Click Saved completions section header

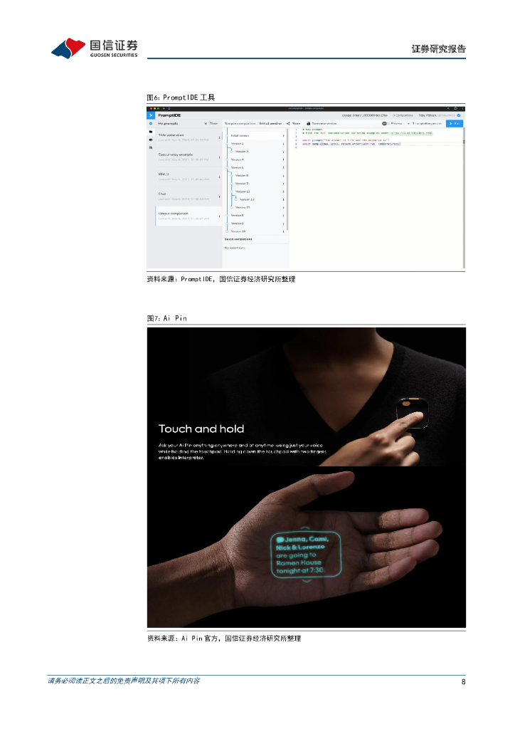[238, 239]
